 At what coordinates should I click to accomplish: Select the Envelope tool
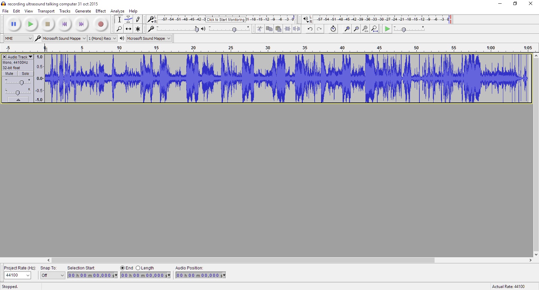click(x=128, y=20)
